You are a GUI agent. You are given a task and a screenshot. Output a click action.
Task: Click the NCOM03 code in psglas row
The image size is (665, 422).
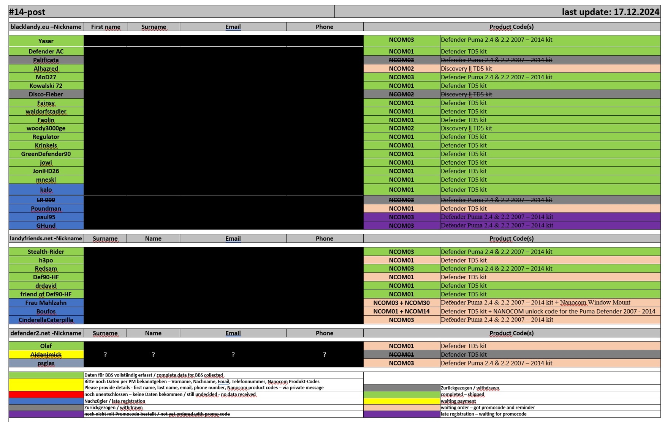(x=402, y=363)
